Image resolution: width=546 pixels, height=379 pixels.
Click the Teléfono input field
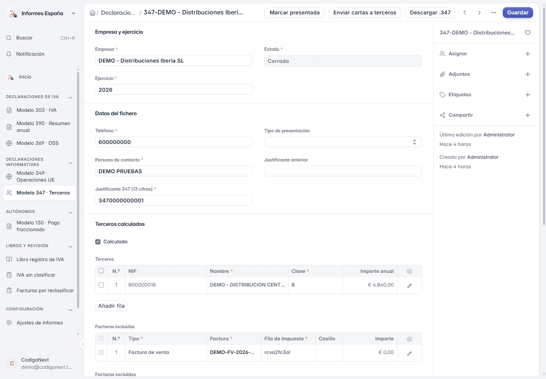pos(174,142)
